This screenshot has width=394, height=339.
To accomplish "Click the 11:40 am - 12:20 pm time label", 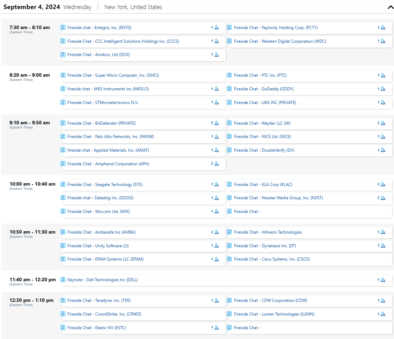I will coord(33,279).
